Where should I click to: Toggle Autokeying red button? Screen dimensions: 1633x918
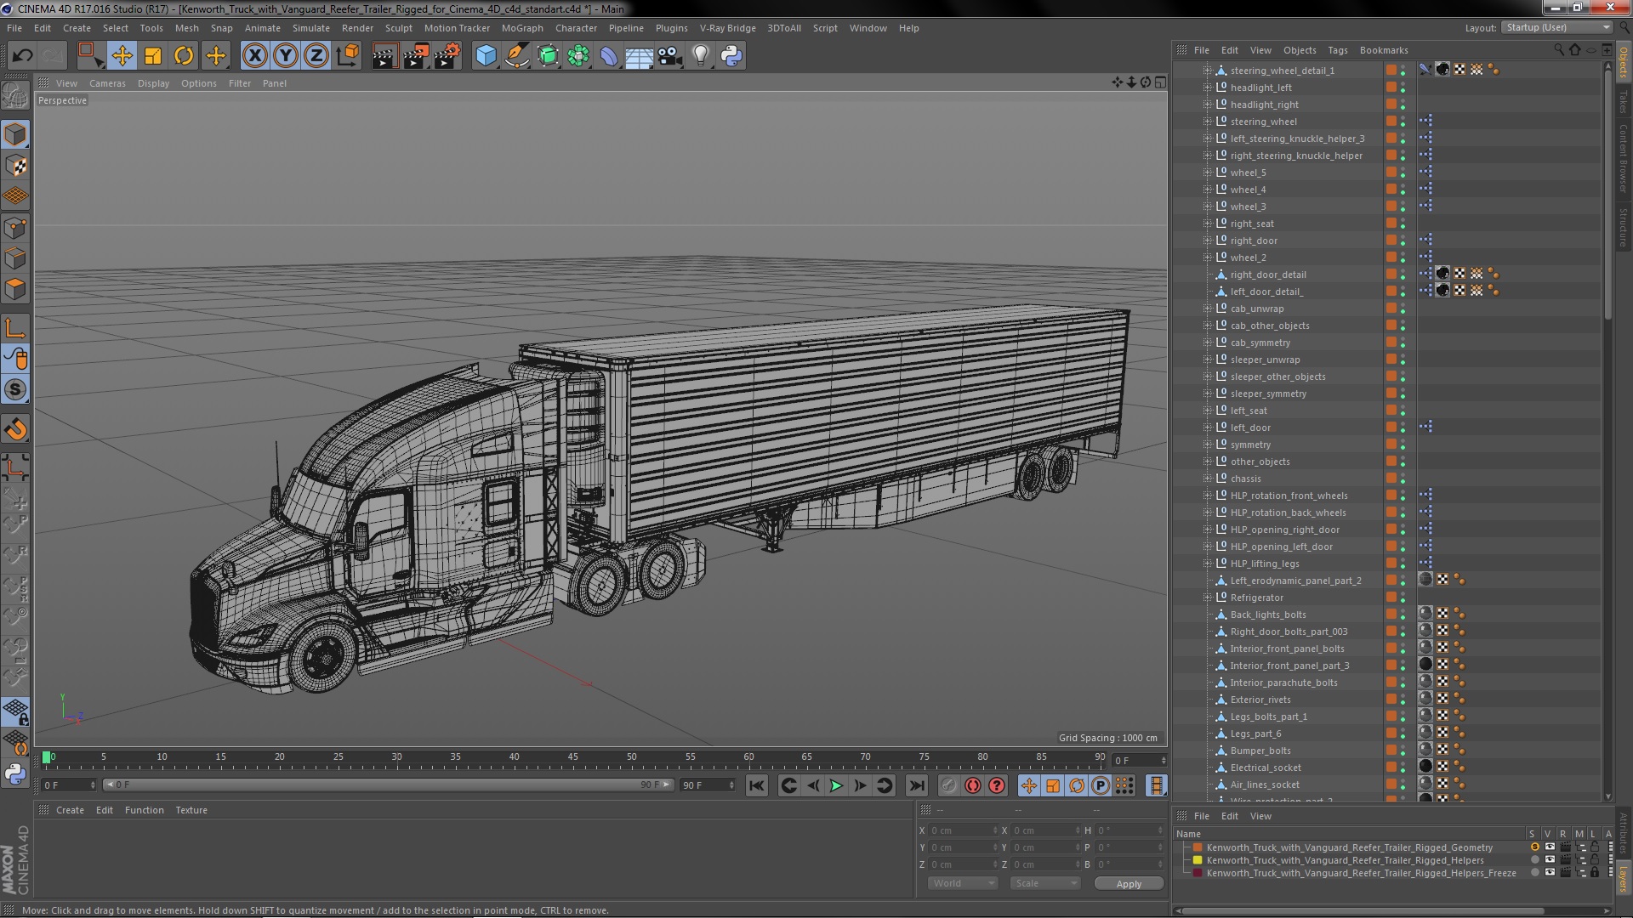click(x=973, y=785)
